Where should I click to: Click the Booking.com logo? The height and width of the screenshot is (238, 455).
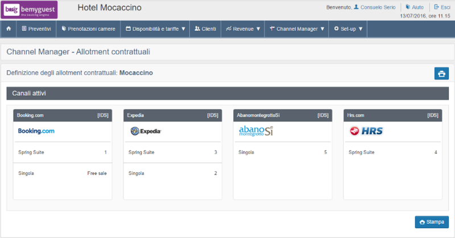click(x=36, y=131)
